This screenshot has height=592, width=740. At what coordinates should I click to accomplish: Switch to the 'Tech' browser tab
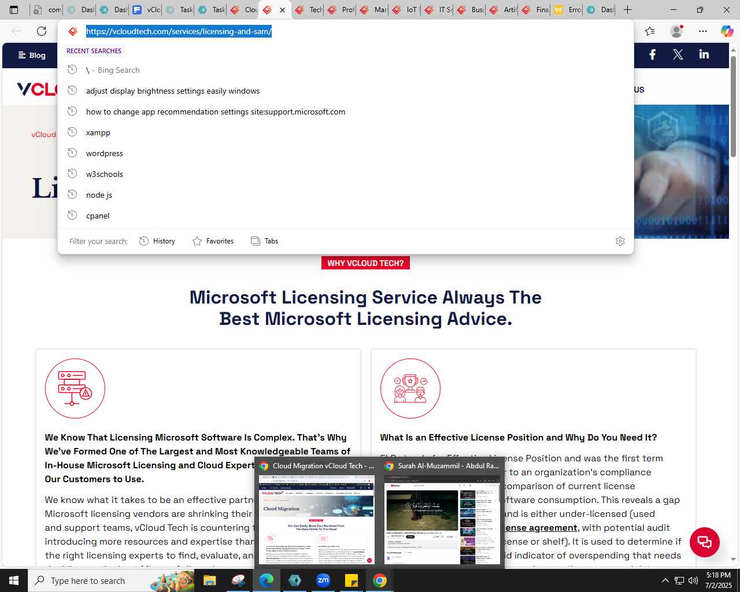(309, 10)
